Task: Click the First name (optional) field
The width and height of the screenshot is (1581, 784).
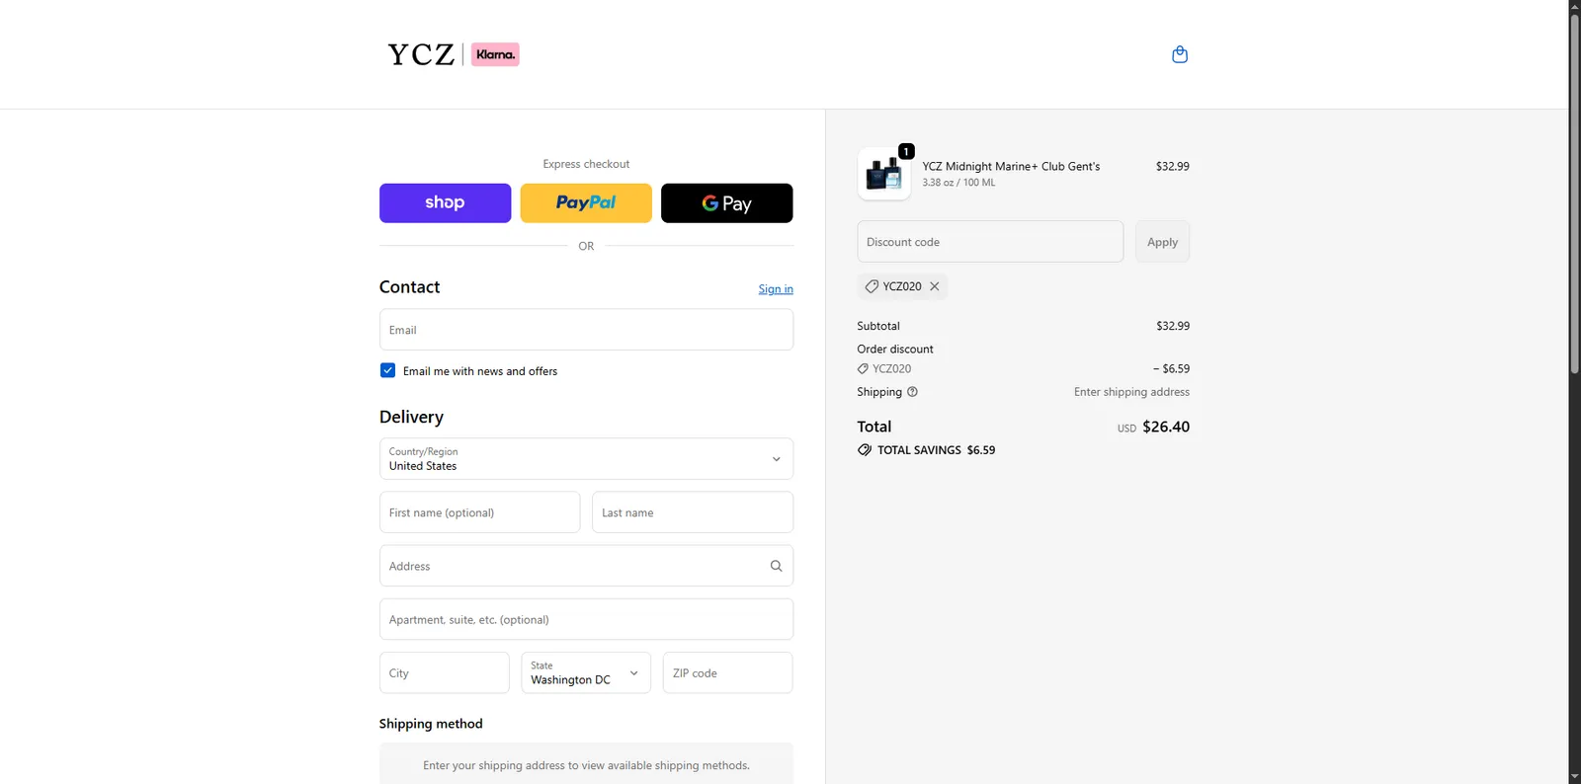Action: (479, 512)
